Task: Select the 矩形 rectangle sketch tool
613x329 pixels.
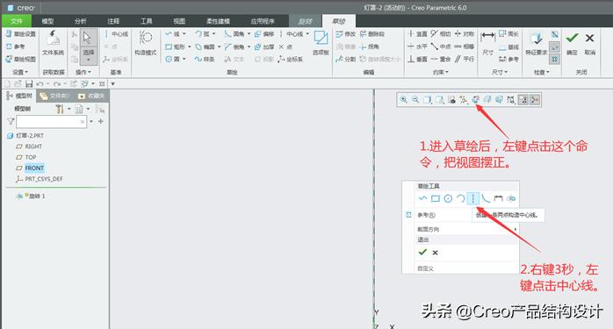Action: (x=175, y=46)
